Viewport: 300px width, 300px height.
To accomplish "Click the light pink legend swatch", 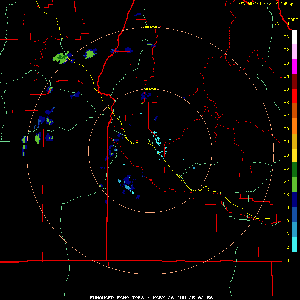I will click(294, 51).
